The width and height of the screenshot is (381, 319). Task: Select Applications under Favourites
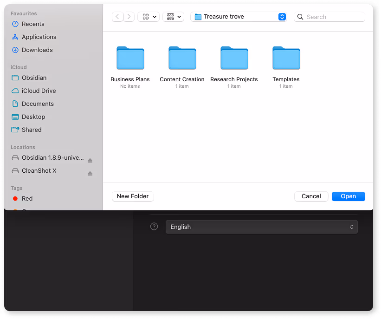click(39, 37)
